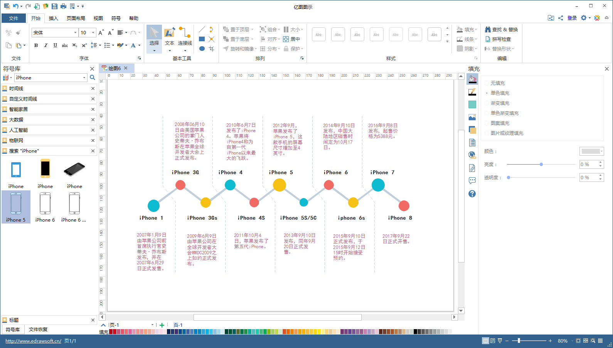Click the Login button
The height and width of the screenshot is (348, 613).
pos(572,18)
